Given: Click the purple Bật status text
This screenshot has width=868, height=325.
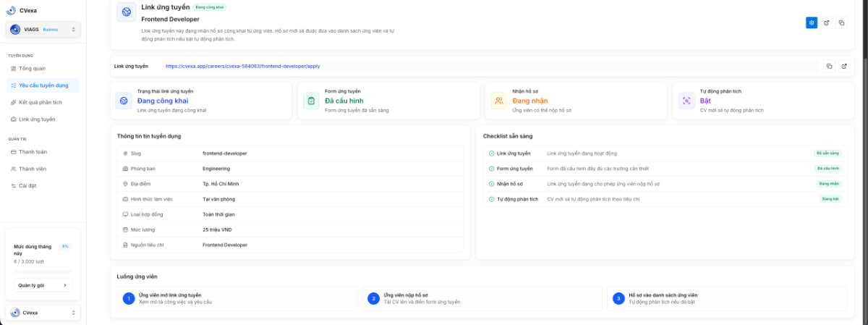Looking at the screenshot, I should point(705,101).
